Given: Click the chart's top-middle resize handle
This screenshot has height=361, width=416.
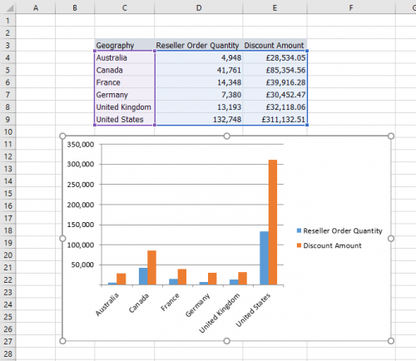Looking at the screenshot, I should click(x=227, y=136).
